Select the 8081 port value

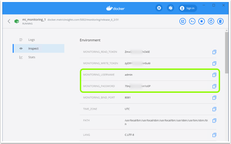[128, 97]
